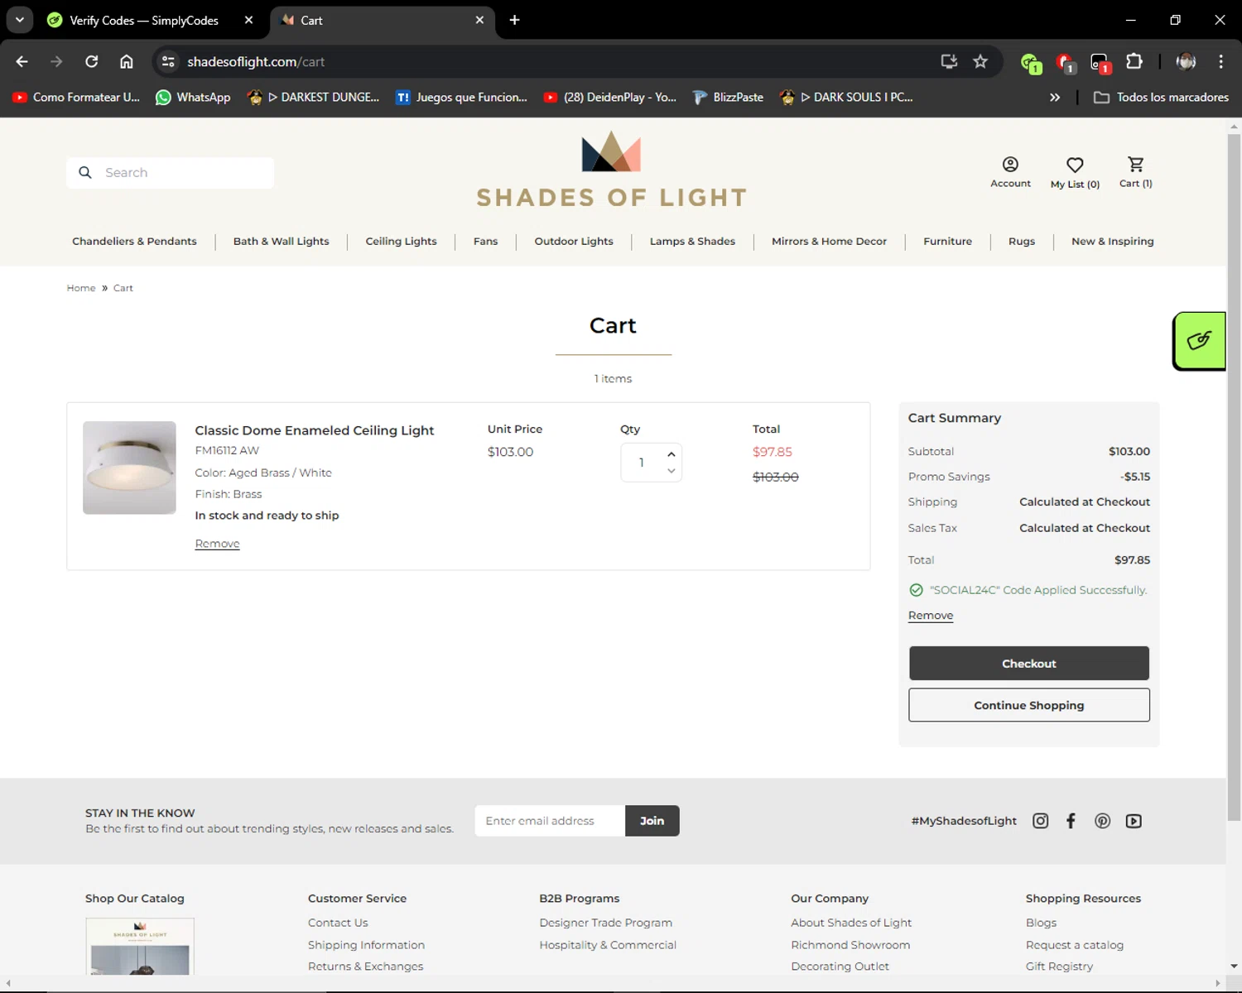Viewport: 1242px width, 993px height.
Task: Open the tab search dropdown arrow
Action: coord(20,20)
